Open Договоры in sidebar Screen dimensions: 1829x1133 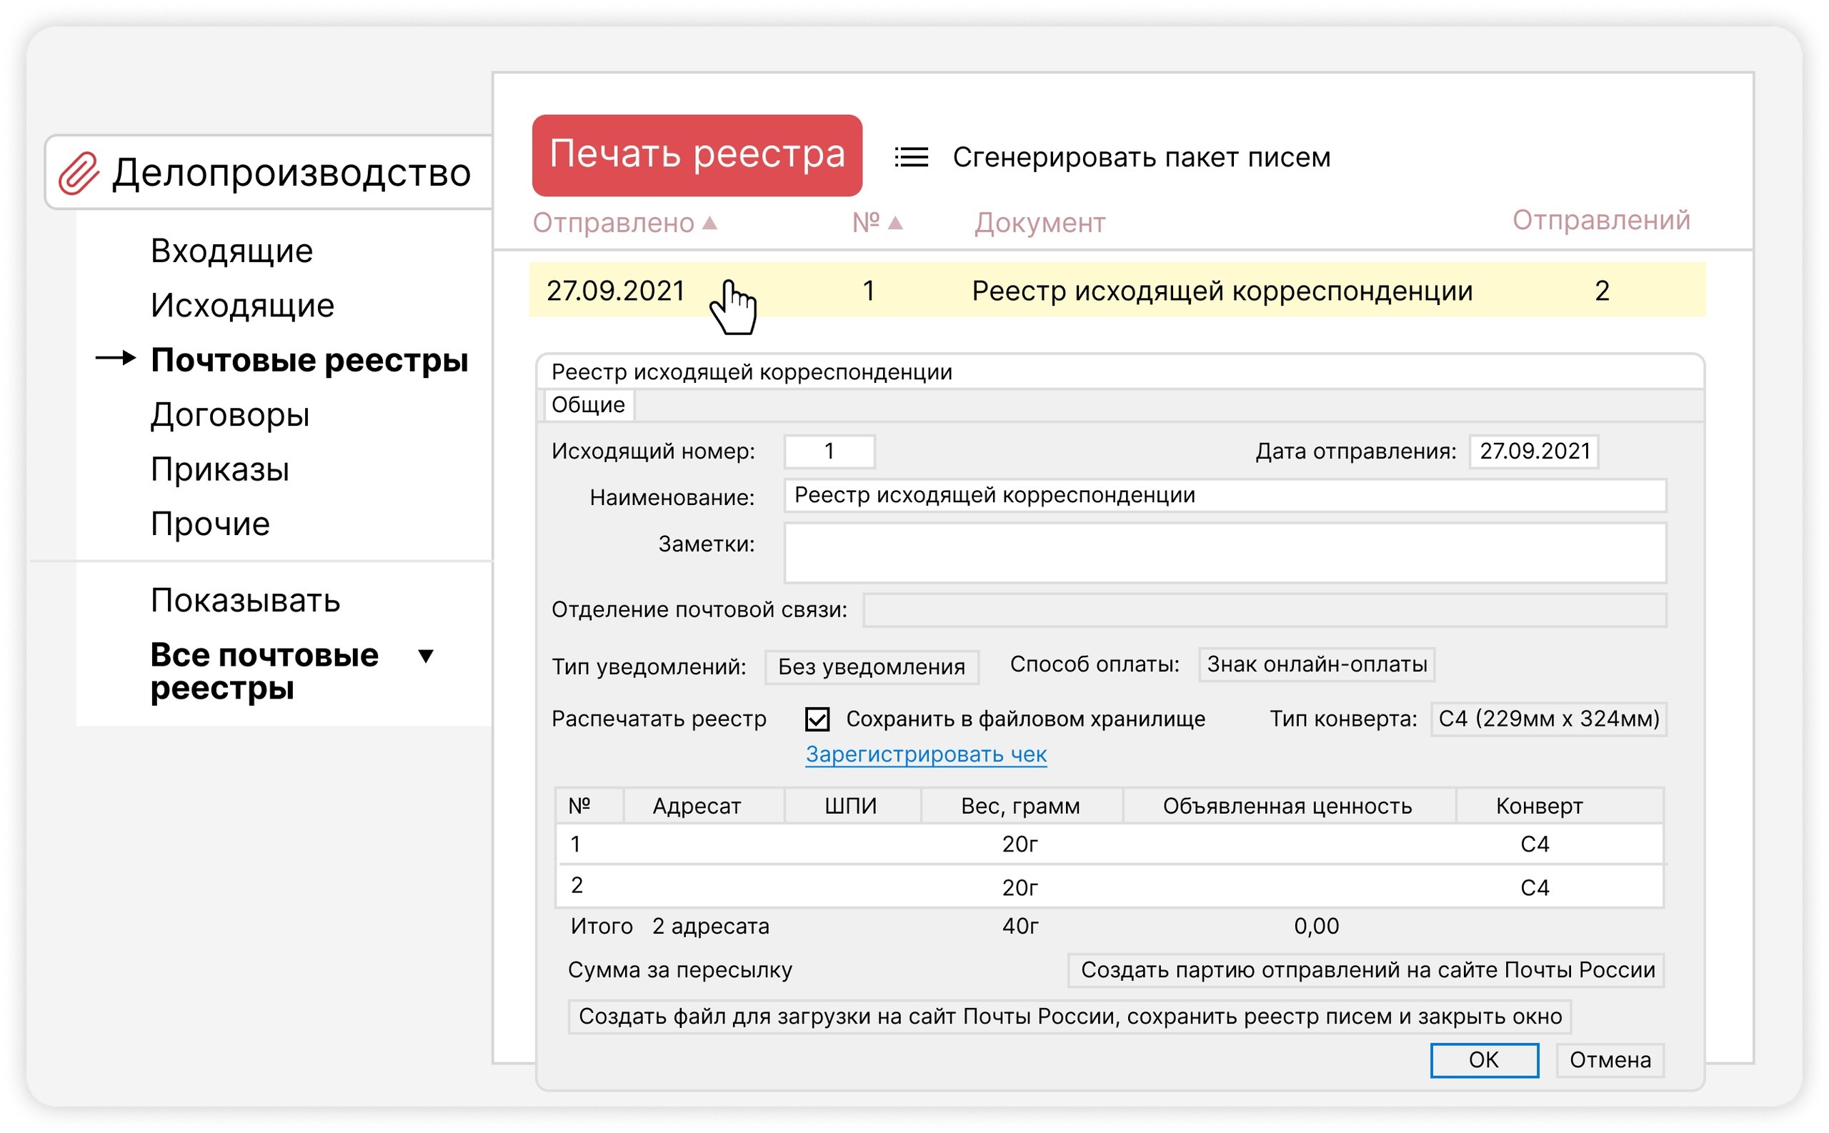coord(229,415)
